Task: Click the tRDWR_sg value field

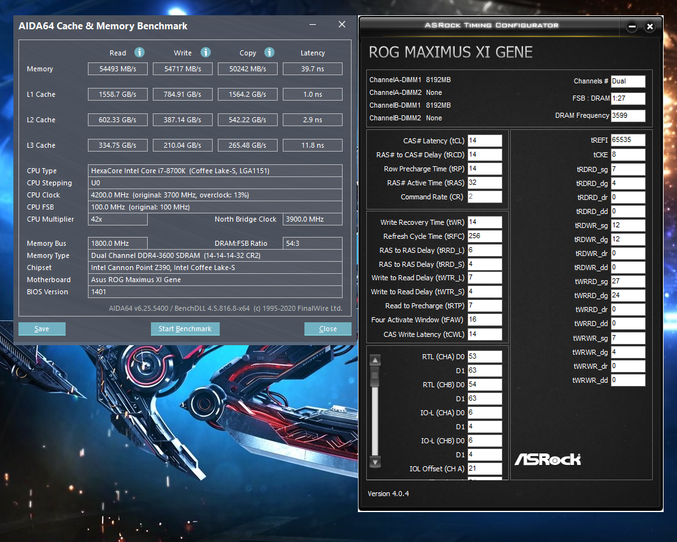Action: click(628, 225)
